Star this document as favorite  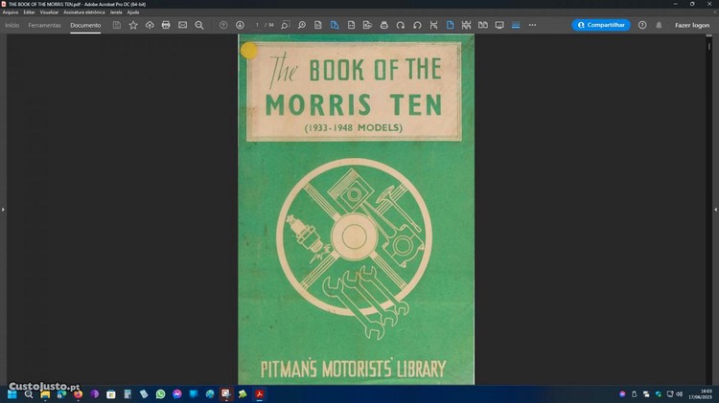[x=133, y=25]
